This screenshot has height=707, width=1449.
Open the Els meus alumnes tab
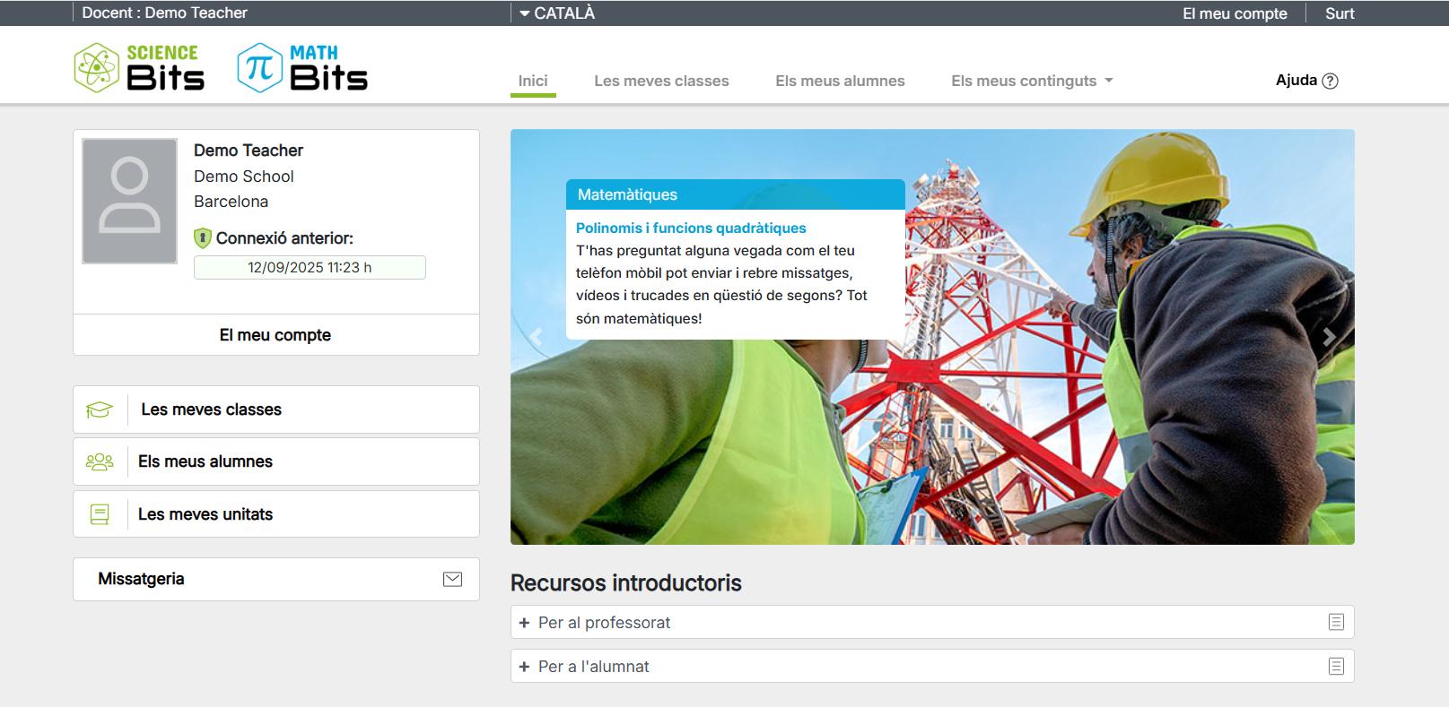[x=840, y=81]
